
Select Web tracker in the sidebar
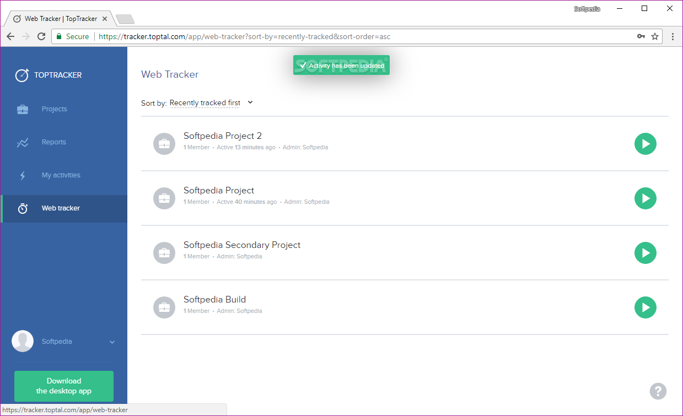(x=64, y=208)
